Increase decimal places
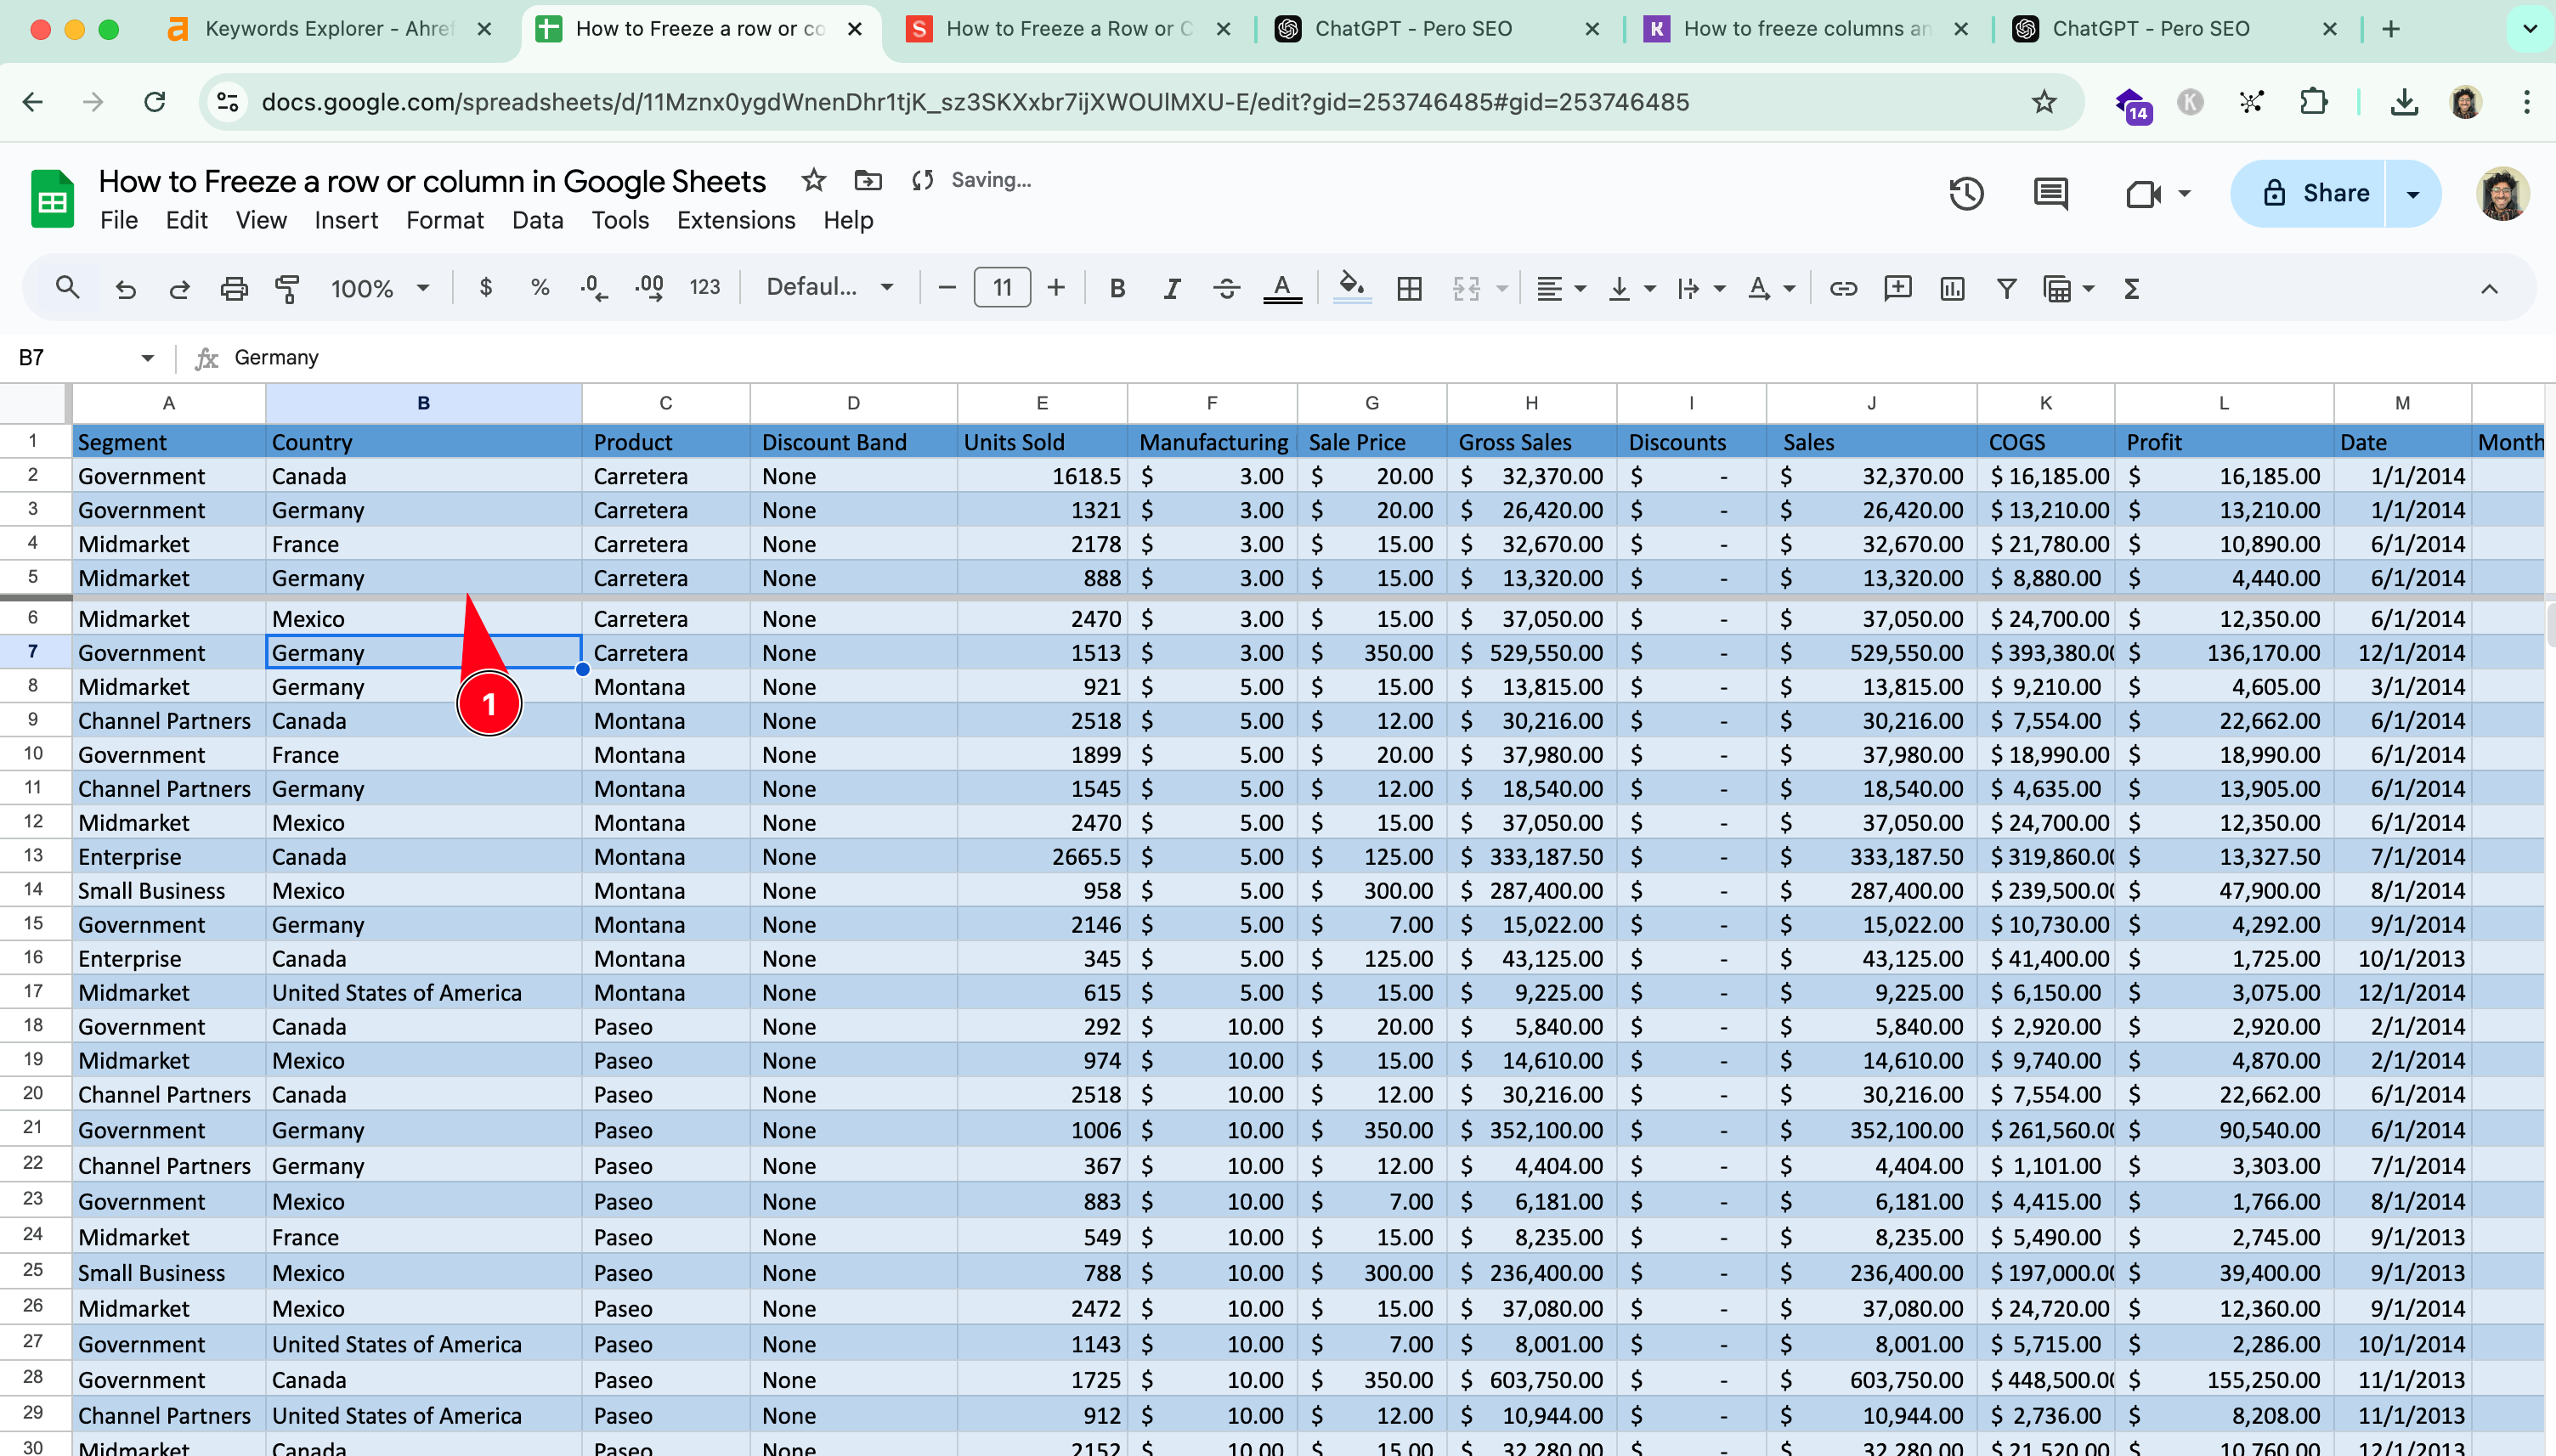2556x1456 pixels. (649, 288)
